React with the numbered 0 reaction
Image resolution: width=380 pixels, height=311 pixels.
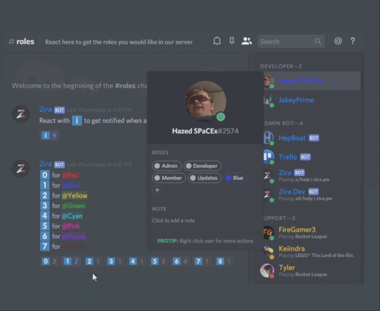tap(46, 261)
